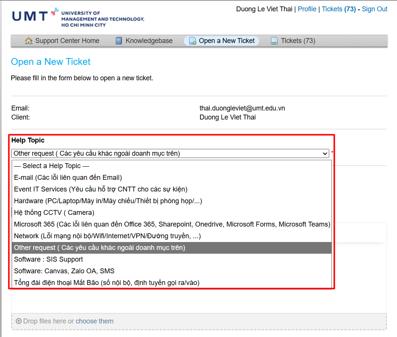Click the Knowledgebase book icon

[x=119, y=41]
